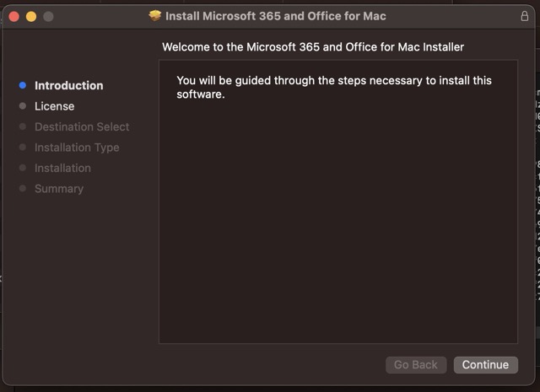The image size is (540, 392).
Task: Click the blue bullet beside Introduction
Action: 23,86
